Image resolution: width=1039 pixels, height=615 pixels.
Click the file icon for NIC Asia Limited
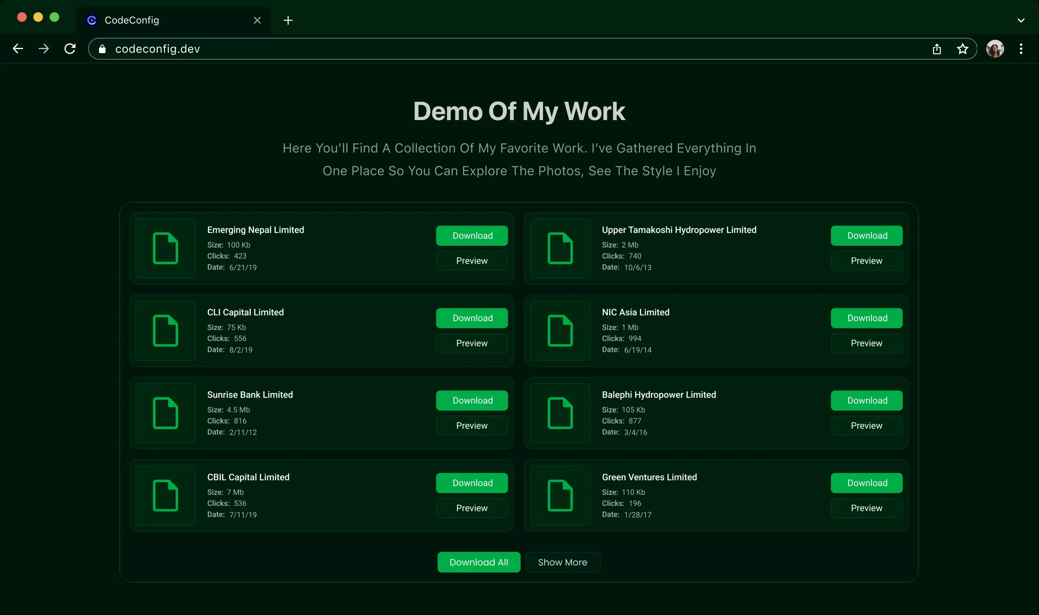[560, 331]
